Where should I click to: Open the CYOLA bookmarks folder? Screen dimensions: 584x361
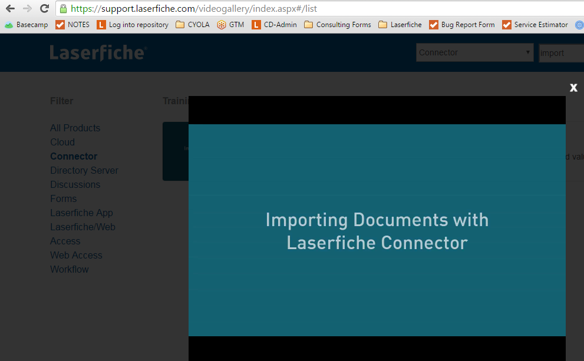pos(193,25)
